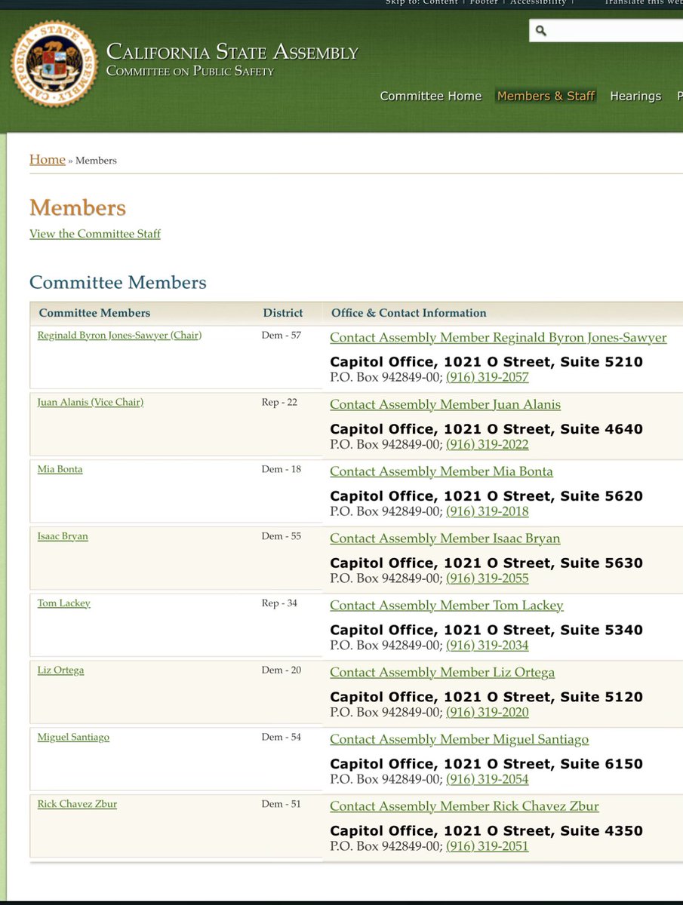This screenshot has width=683, height=905.
Task: Click Contact Assembly Member Rick Chavez Zbur
Action: pyautogui.click(x=464, y=806)
